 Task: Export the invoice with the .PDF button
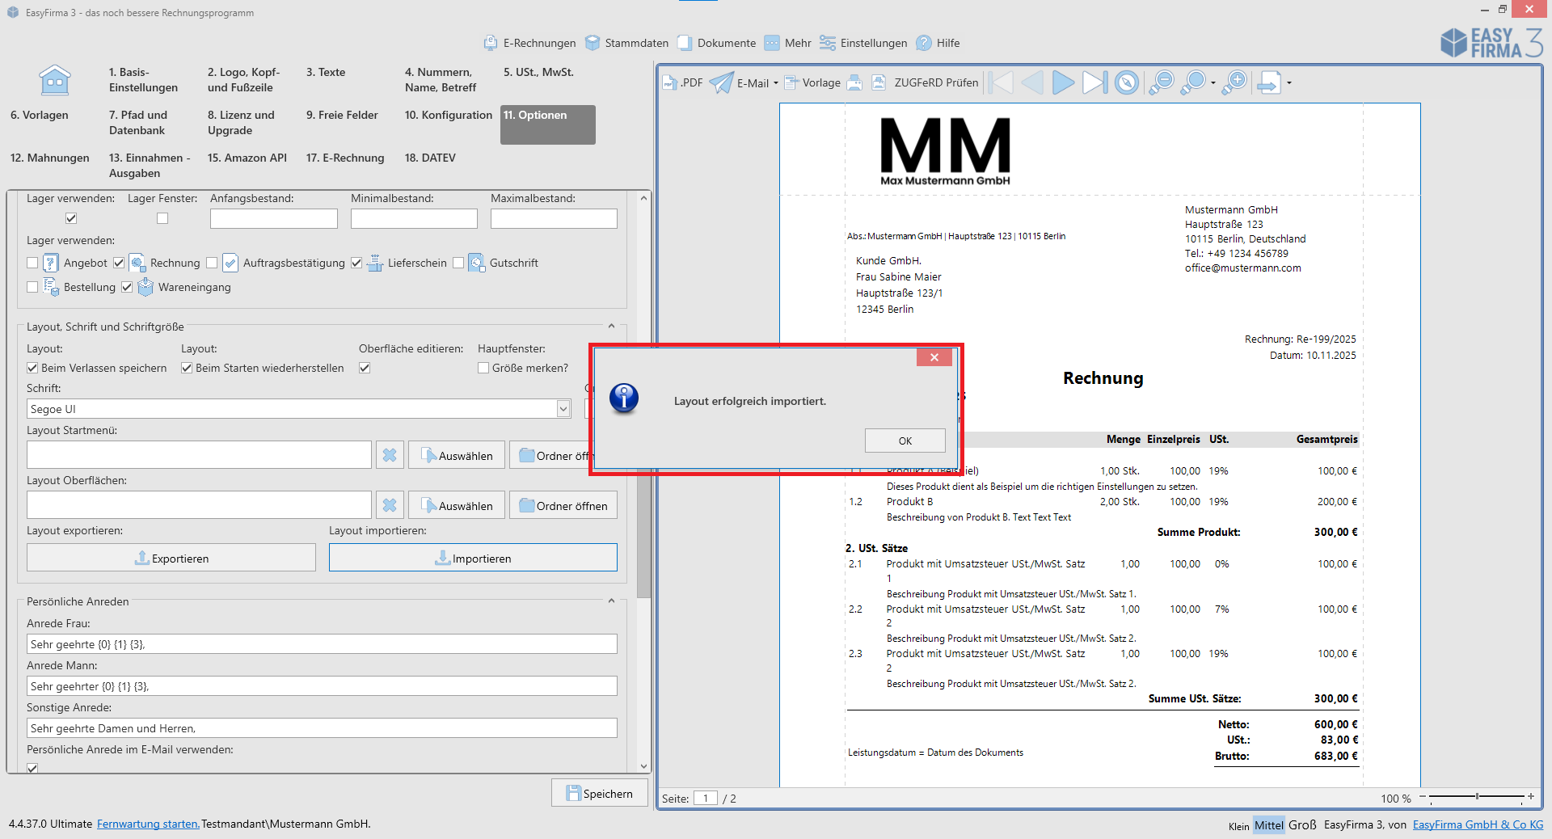click(683, 82)
